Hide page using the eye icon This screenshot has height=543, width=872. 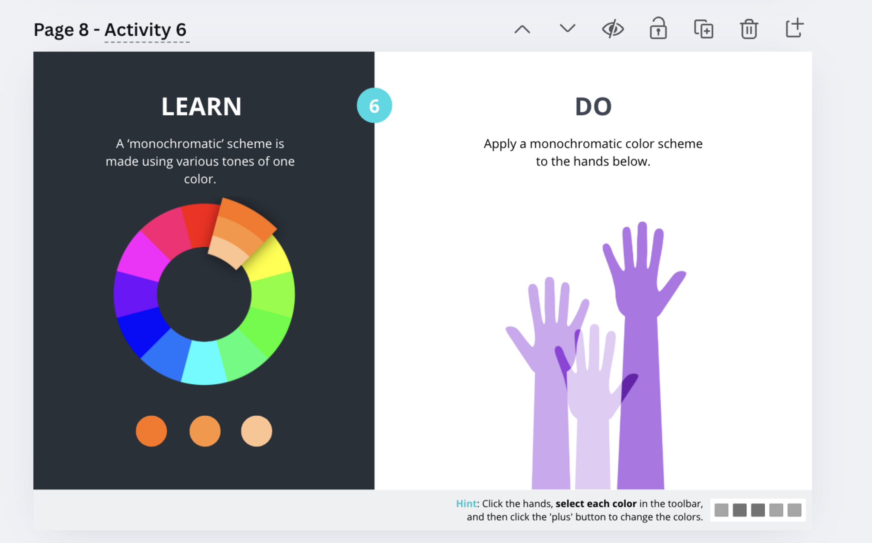(613, 29)
